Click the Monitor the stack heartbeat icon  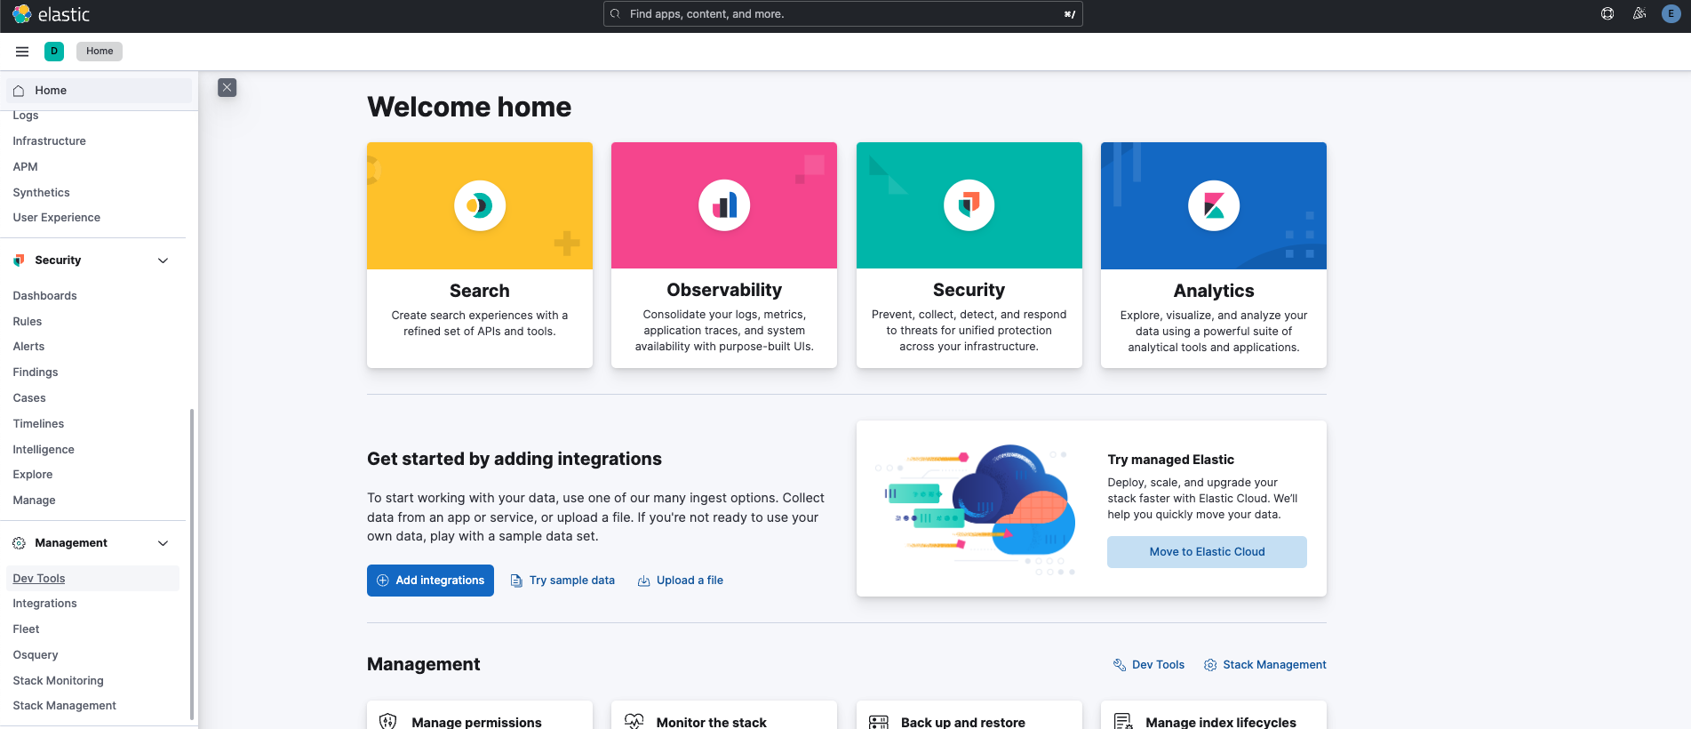tap(634, 721)
